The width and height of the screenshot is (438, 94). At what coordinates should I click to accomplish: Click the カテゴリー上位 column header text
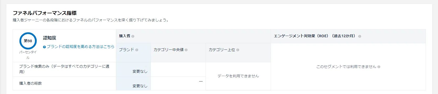pyautogui.click(x=222, y=50)
